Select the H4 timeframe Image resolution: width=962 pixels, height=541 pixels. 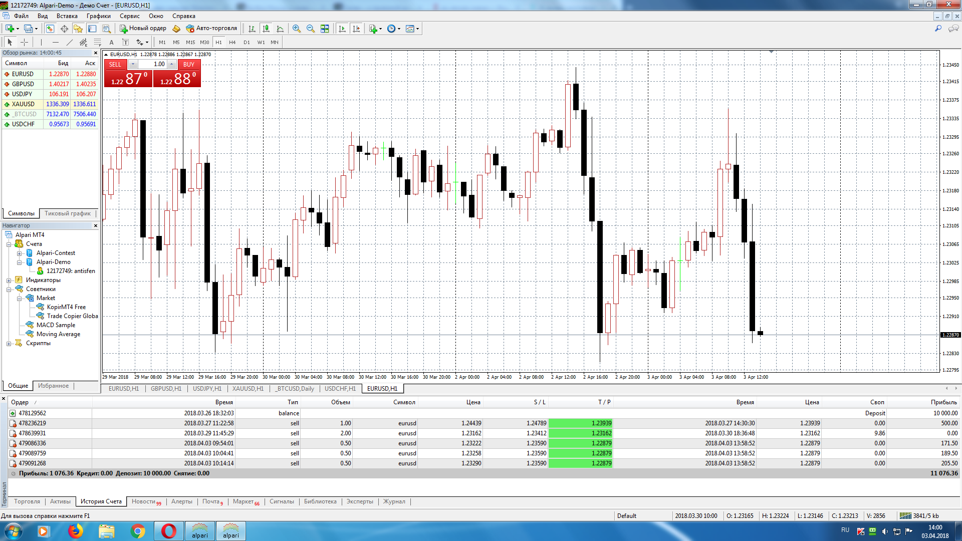(x=232, y=43)
